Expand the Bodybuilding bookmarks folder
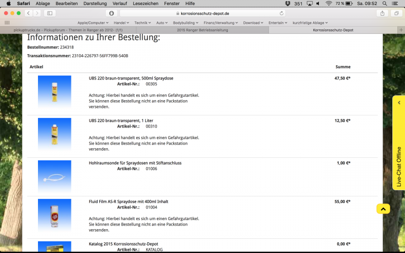The width and height of the screenshot is (405, 253). pos(187,23)
